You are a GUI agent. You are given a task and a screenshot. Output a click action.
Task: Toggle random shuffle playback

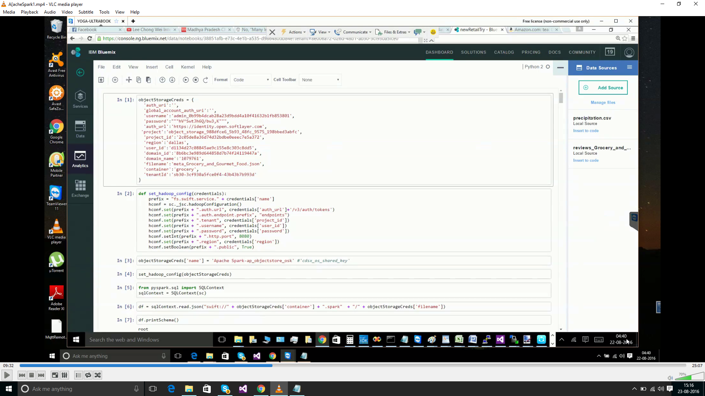pos(98,375)
